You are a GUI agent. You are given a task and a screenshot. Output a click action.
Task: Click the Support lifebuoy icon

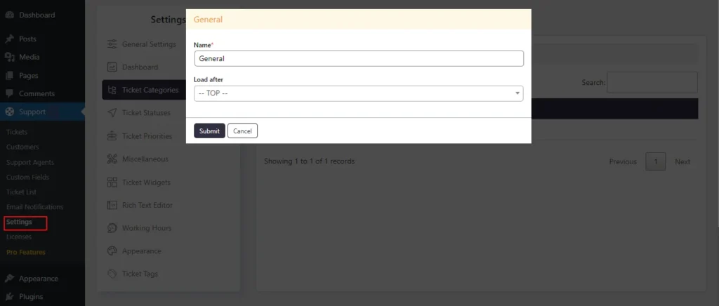(9, 112)
